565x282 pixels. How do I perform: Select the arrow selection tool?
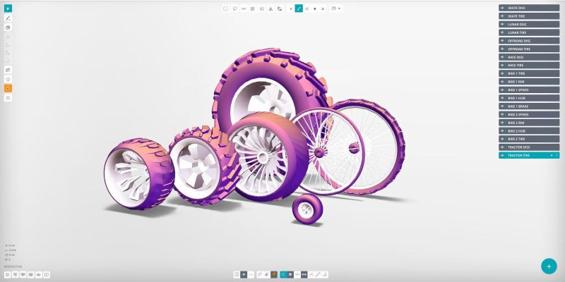(x=8, y=8)
